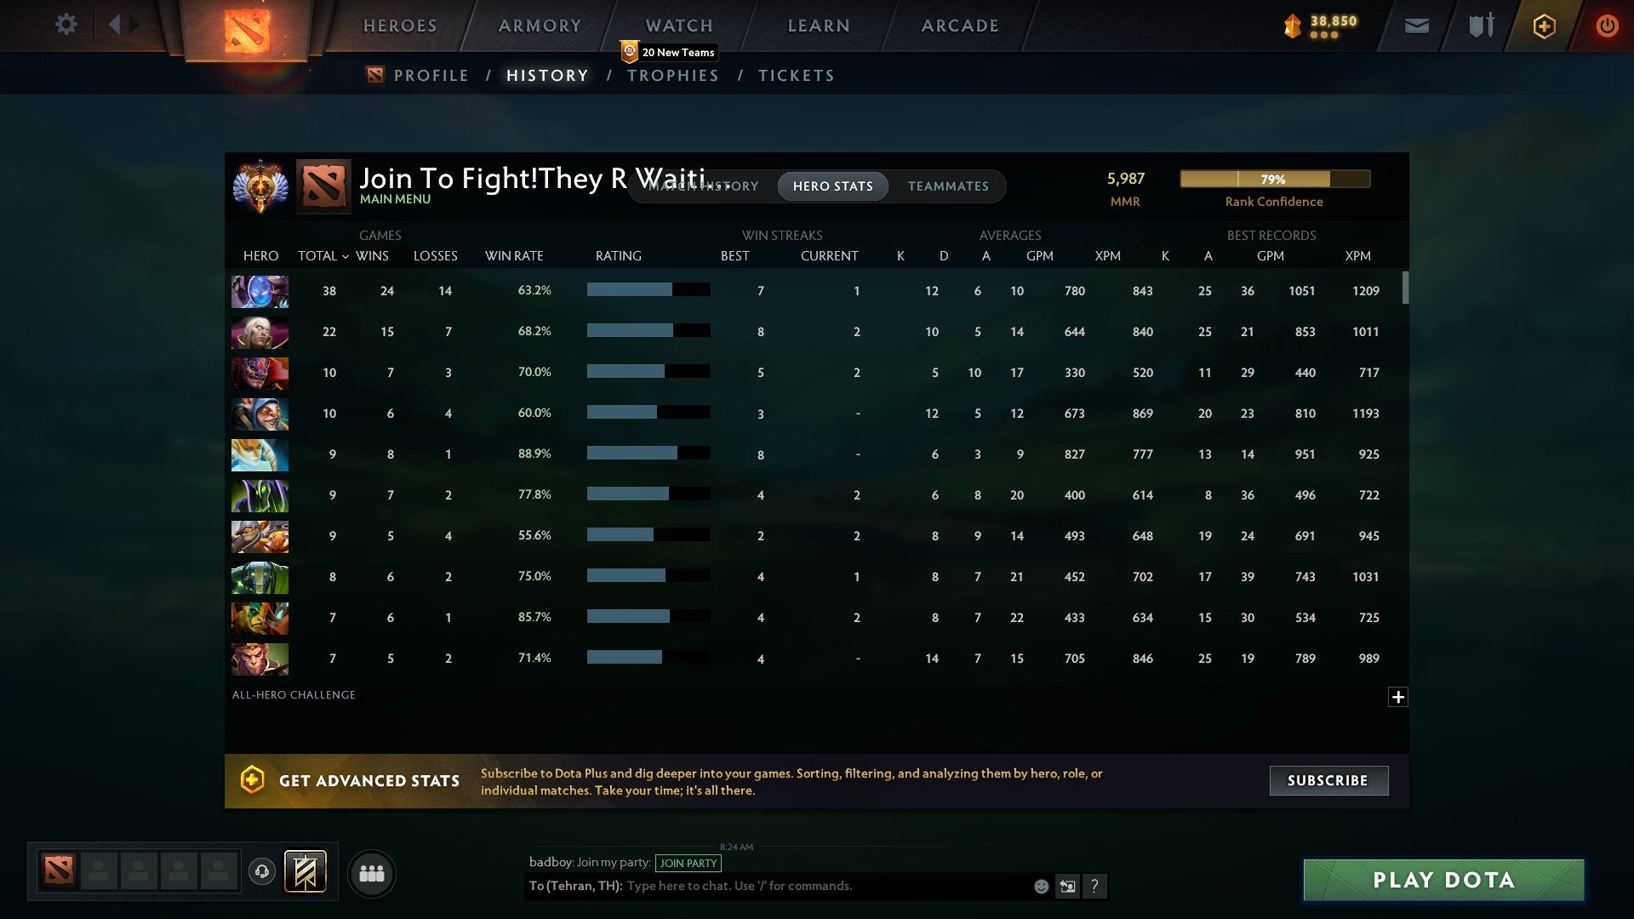Screen dimensions: 1634x919
Task: Expand the ALL-HERO CHALLENGE plus control
Action: (1398, 697)
